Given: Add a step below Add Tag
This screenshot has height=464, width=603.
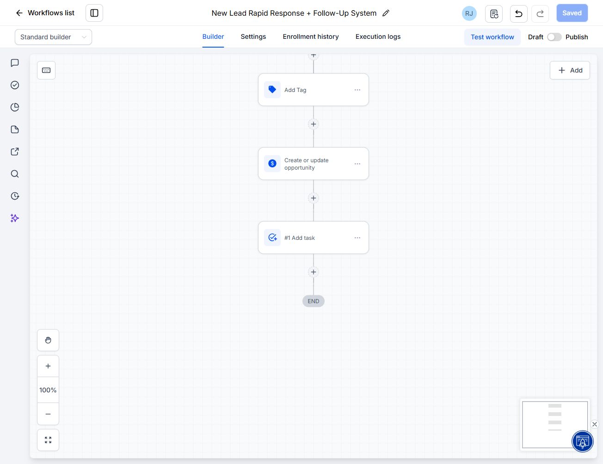Looking at the screenshot, I should pos(314,124).
